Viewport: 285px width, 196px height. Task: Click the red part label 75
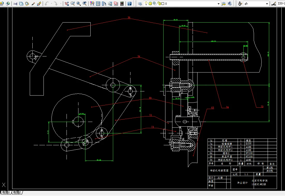(x=262, y=107)
